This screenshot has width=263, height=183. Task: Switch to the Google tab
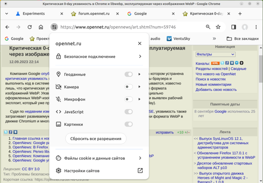pos(141,14)
